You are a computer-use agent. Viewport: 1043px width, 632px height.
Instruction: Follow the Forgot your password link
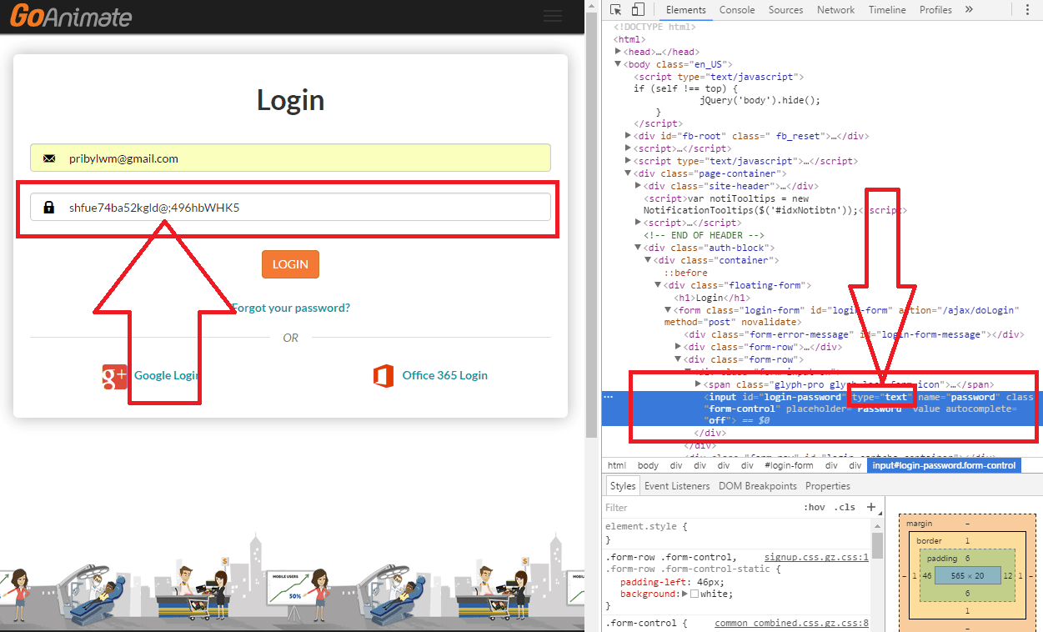pos(290,308)
